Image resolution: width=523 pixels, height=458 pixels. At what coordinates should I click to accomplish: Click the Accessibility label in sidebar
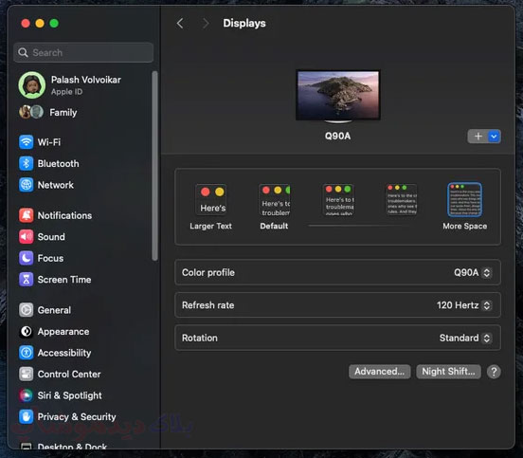[x=64, y=353]
